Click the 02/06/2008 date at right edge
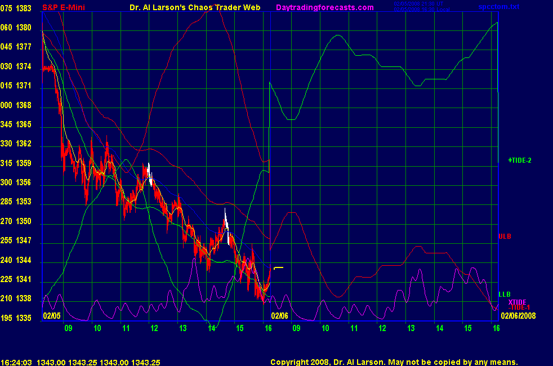Viewport: 553px width, 366px height. point(517,316)
